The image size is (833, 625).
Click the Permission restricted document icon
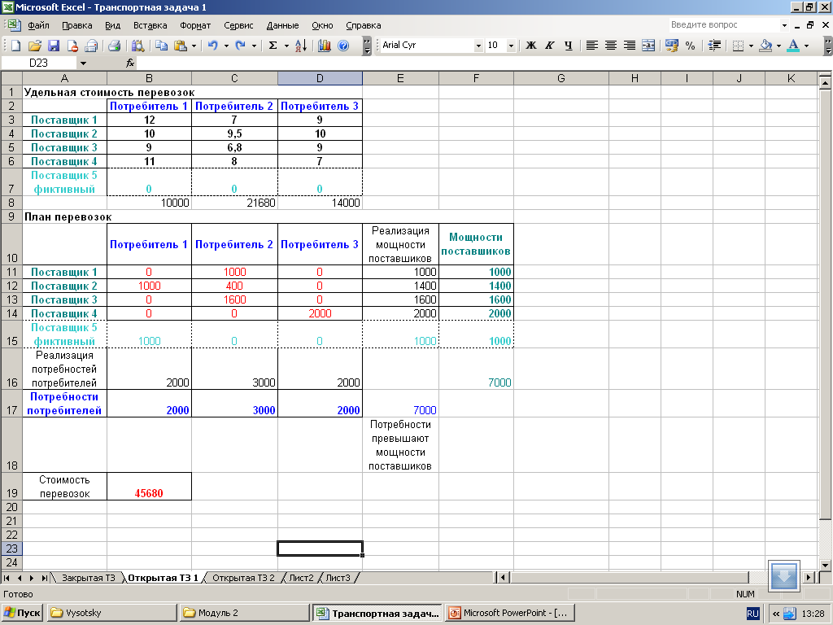click(x=72, y=46)
